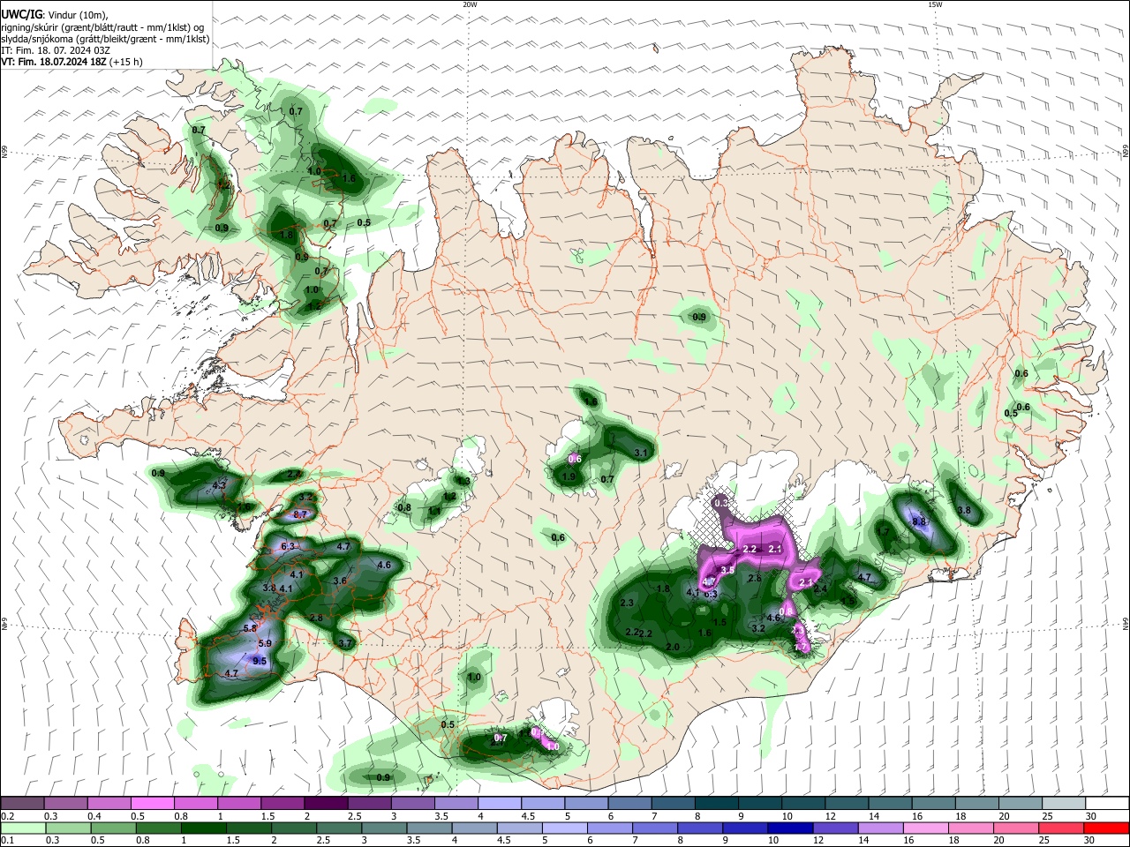Click the 3.1 value near the central glacier
The height and width of the screenshot is (847, 1130).
pyautogui.click(x=642, y=453)
